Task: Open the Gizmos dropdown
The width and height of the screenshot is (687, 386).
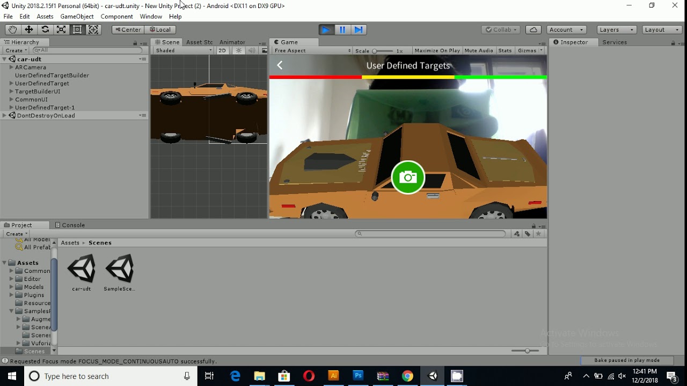Action: pyautogui.click(x=530, y=50)
